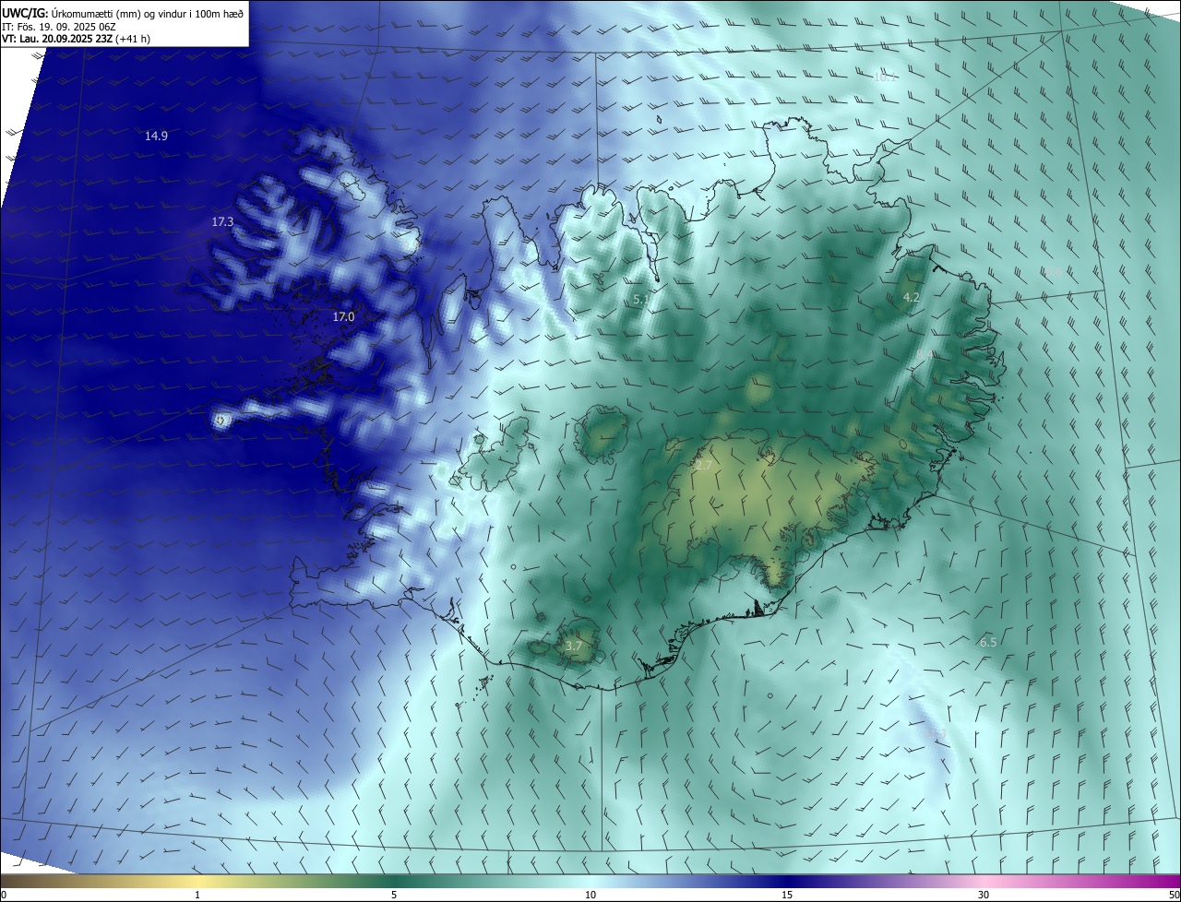Click the '10' tick on the color scale
The image size is (1181, 902).
coord(590,895)
